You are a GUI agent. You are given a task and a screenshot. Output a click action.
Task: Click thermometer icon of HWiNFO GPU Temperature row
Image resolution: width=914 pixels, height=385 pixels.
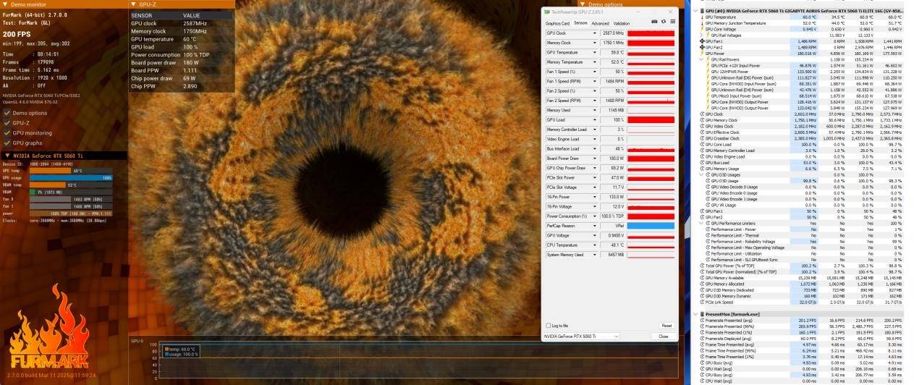[x=701, y=17]
